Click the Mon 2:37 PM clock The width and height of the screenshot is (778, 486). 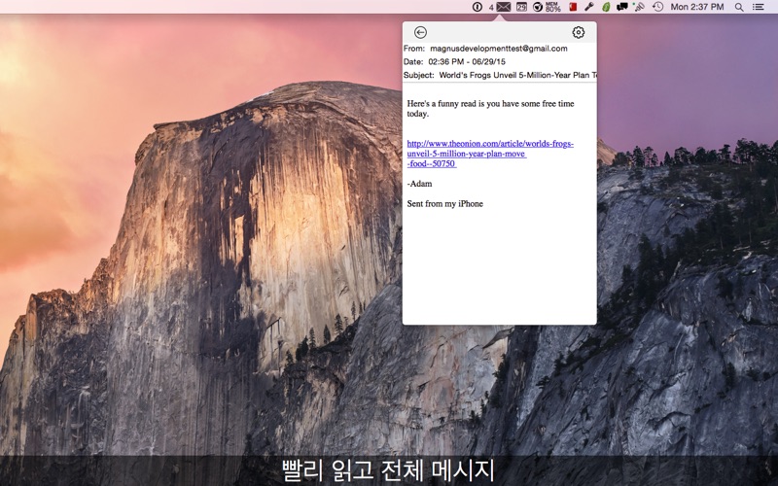(x=696, y=7)
